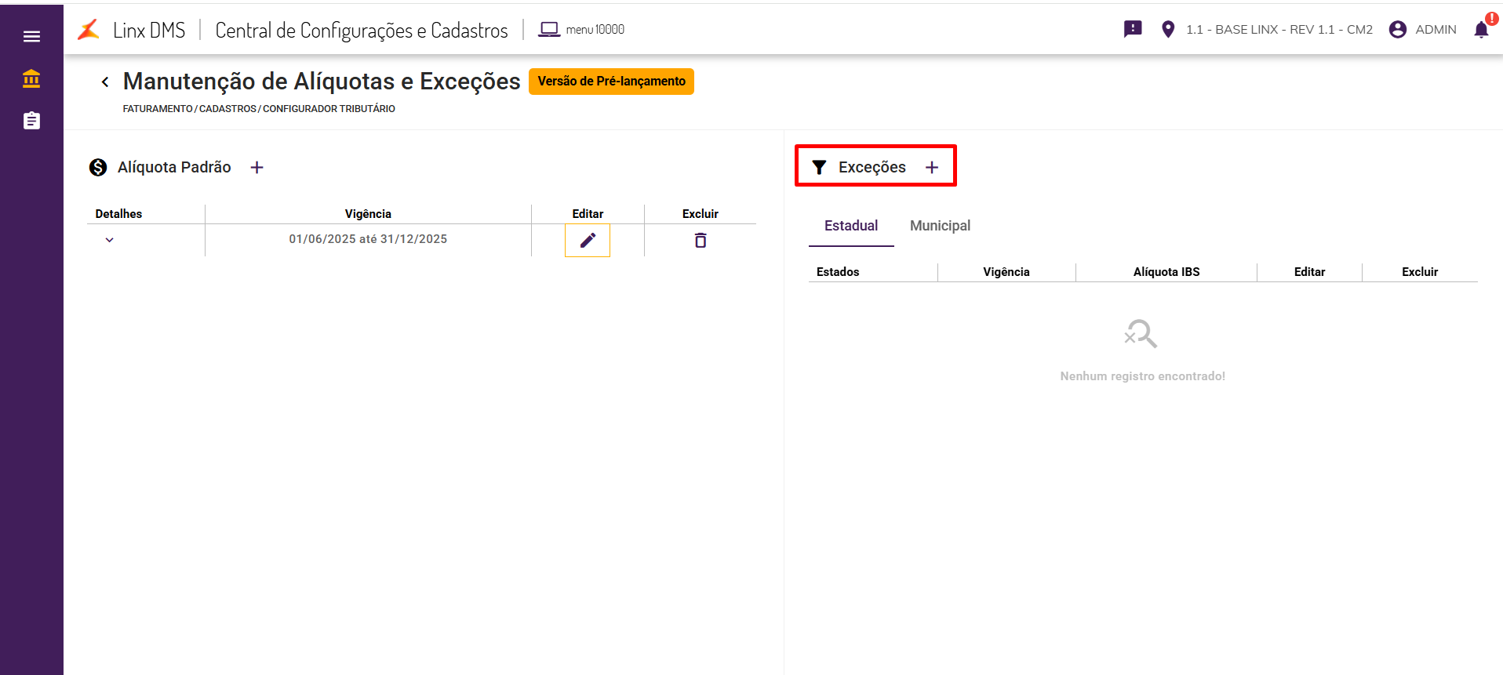This screenshot has height=675, width=1503.
Task: Click the Linx DMS logo
Action: 89,30
